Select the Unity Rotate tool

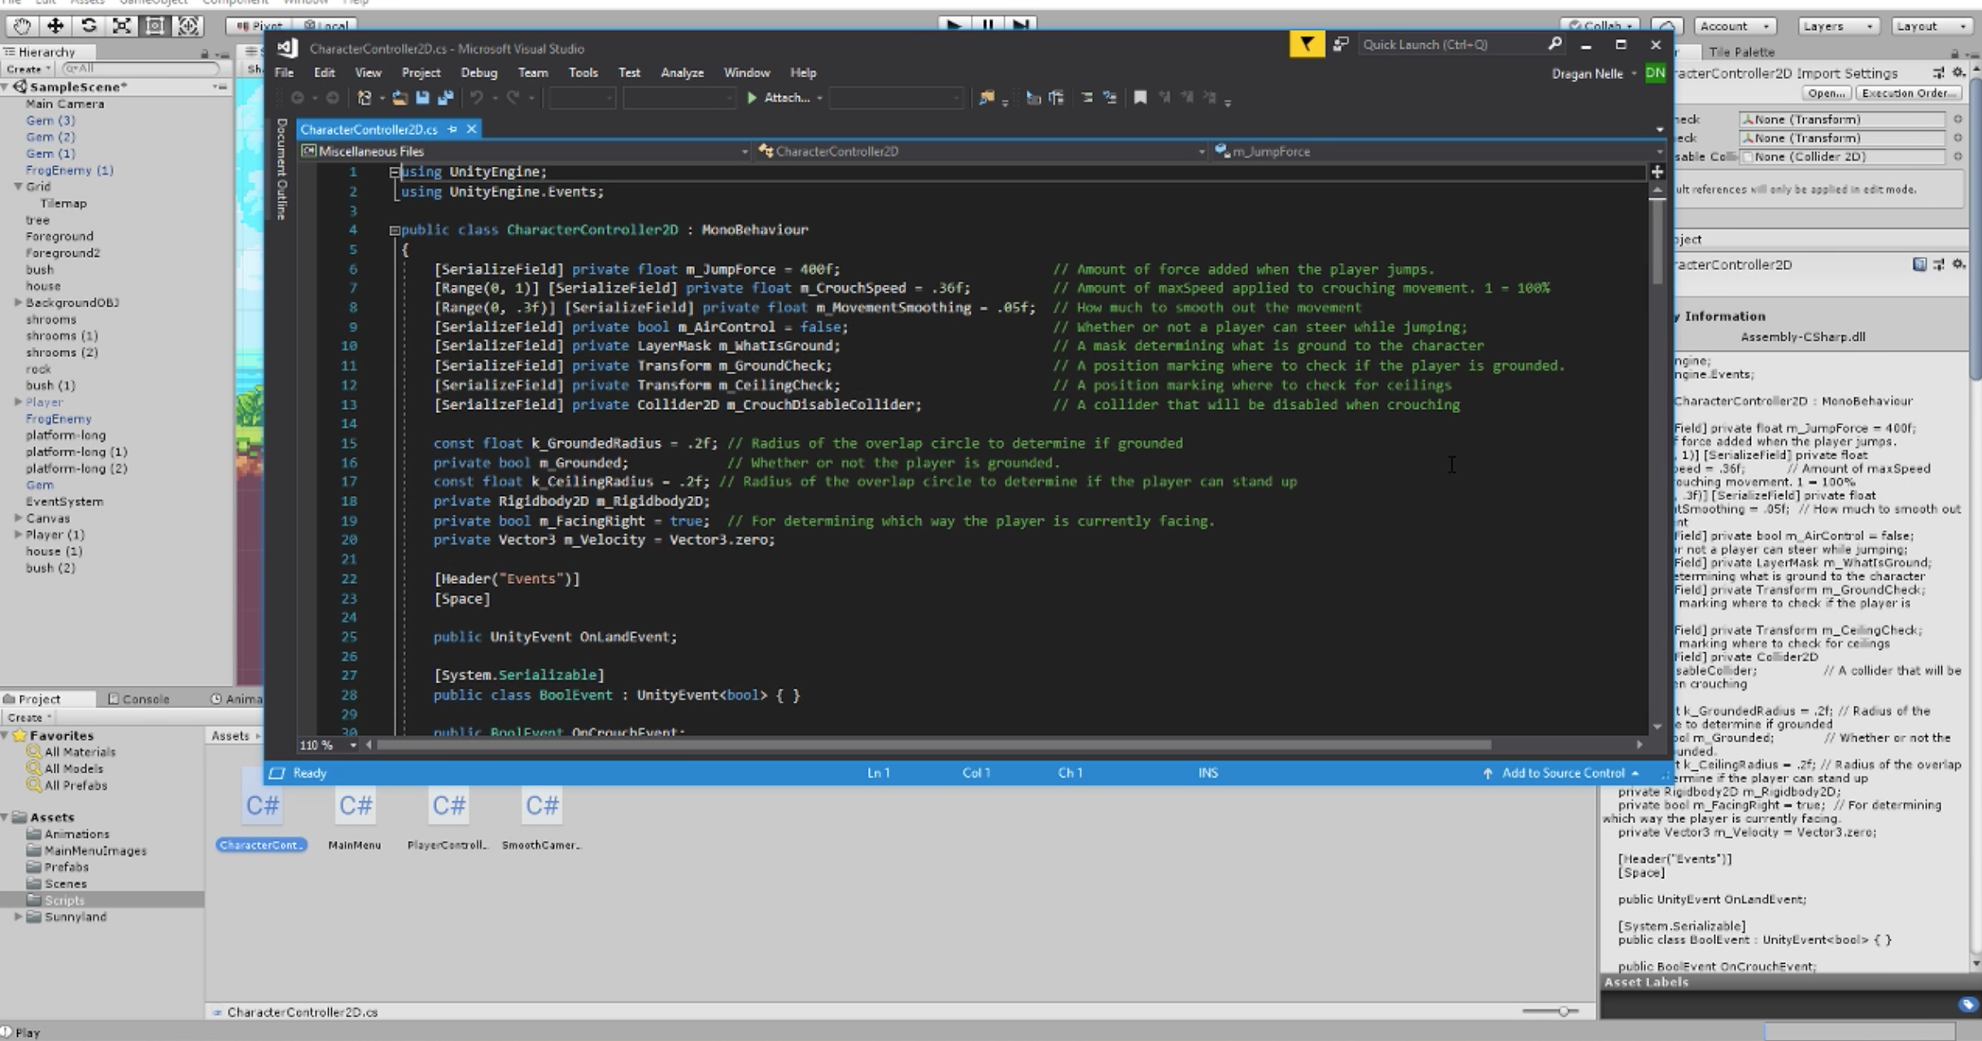click(x=89, y=26)
